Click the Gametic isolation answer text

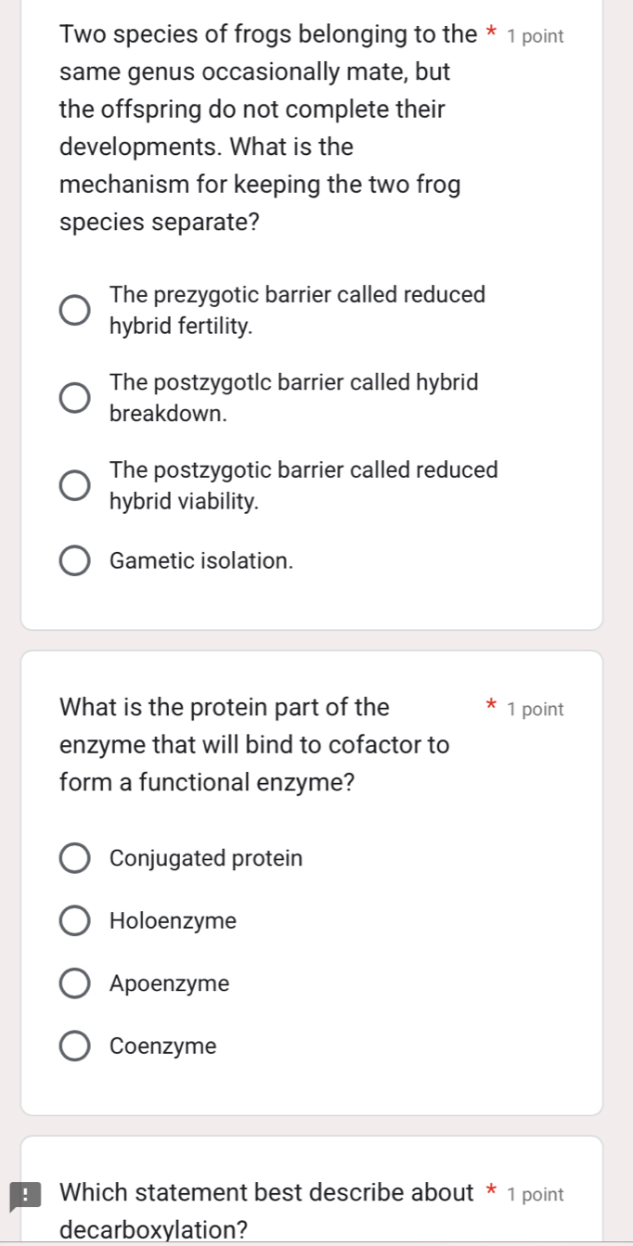tap(200, 559)
